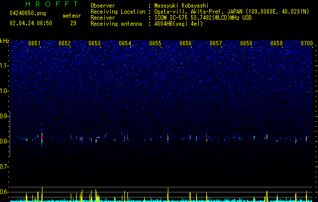Image resolution: width=318 pixels, height=202 pixels.
Task: Click the meteor echo just after 0655
Action: (168, 138)
